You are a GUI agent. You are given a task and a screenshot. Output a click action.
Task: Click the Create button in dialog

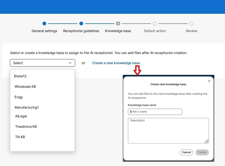pyautogui.click(x=202, y=152)
